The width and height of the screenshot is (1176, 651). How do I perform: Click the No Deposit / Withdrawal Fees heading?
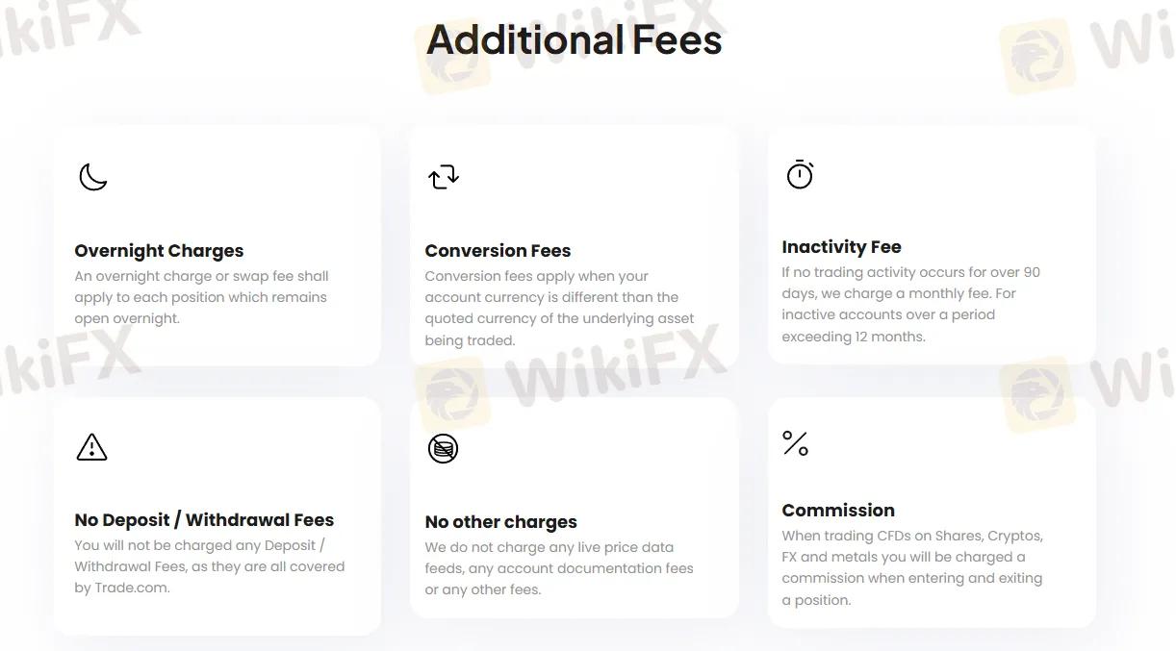tap(204, 520)
